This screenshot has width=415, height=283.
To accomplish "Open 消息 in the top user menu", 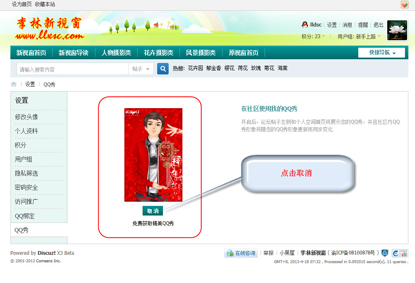I will 347,25.
